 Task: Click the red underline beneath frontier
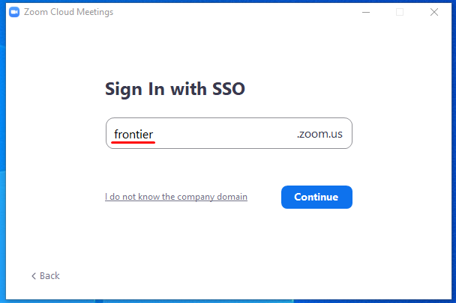(x=133, y=142)
